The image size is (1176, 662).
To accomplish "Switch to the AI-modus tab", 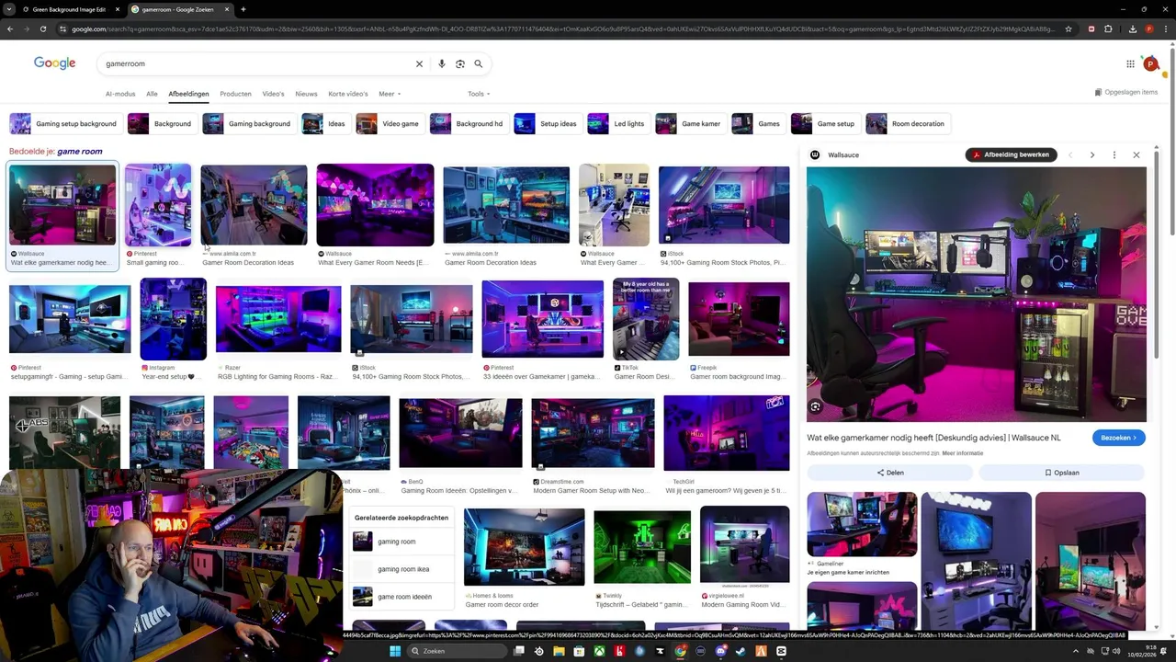I will click(x=120, y=94).
